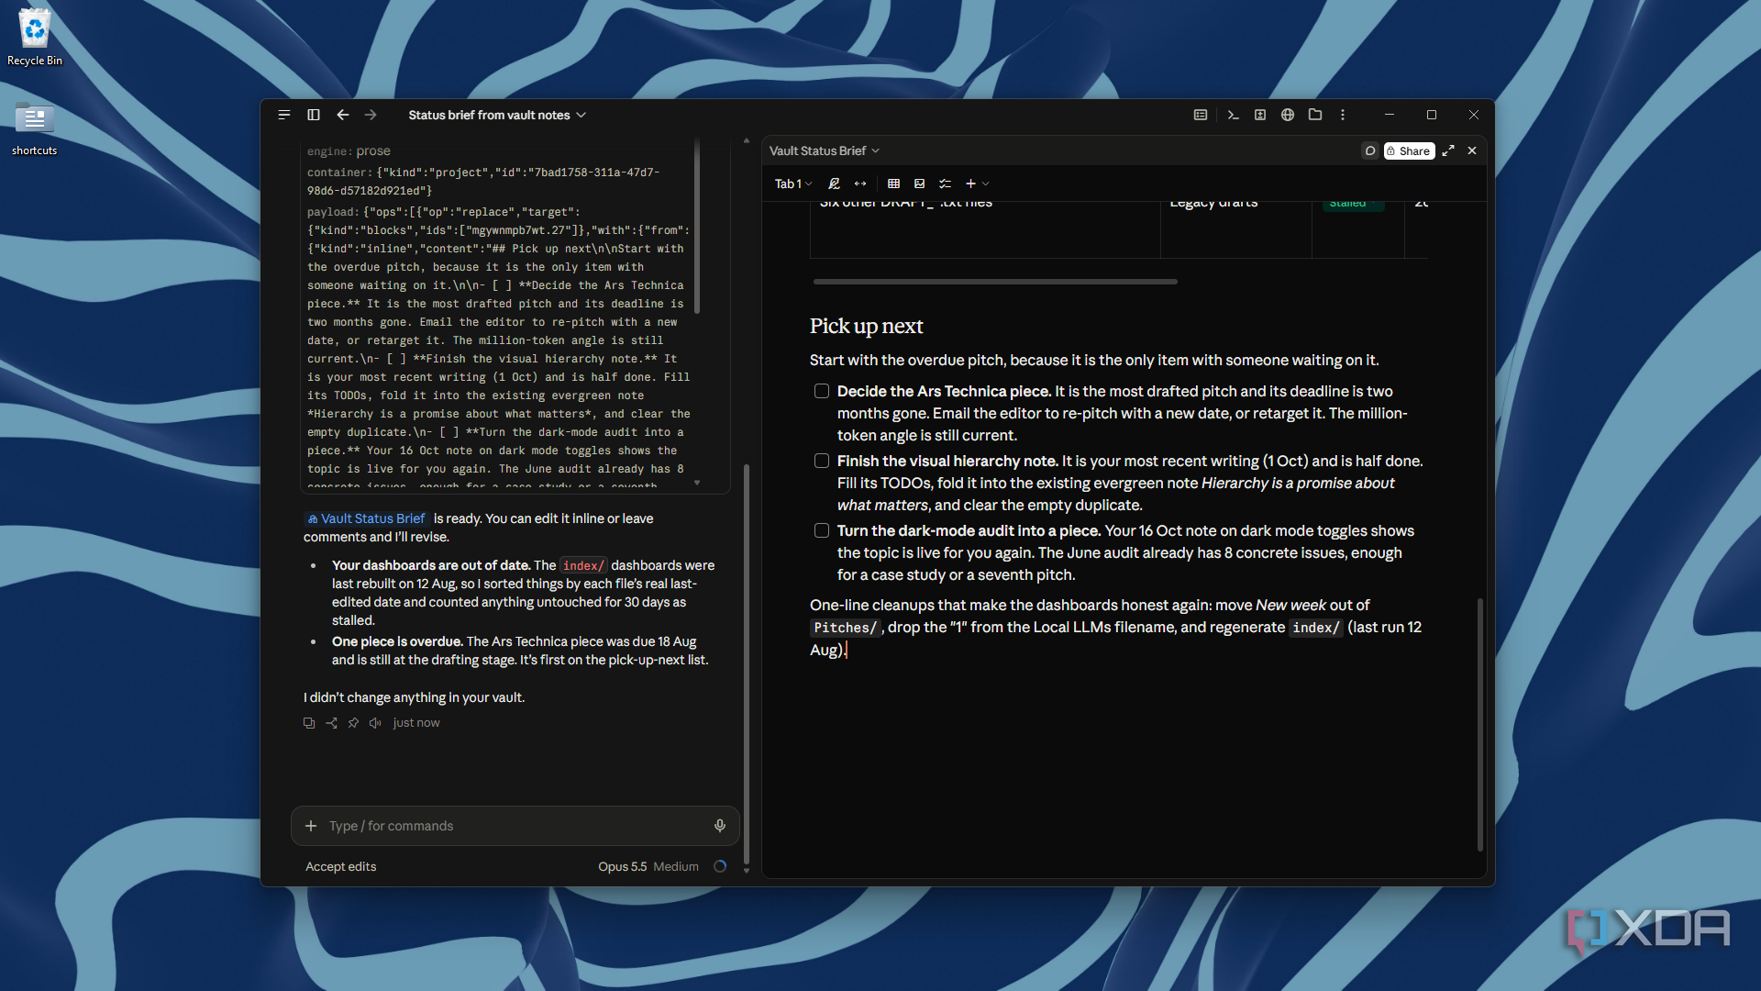This screenshot has height=991, width=1761.
Task: Open the plus insert dropdown in document toolbar
Action: click(x=977, y=184)
